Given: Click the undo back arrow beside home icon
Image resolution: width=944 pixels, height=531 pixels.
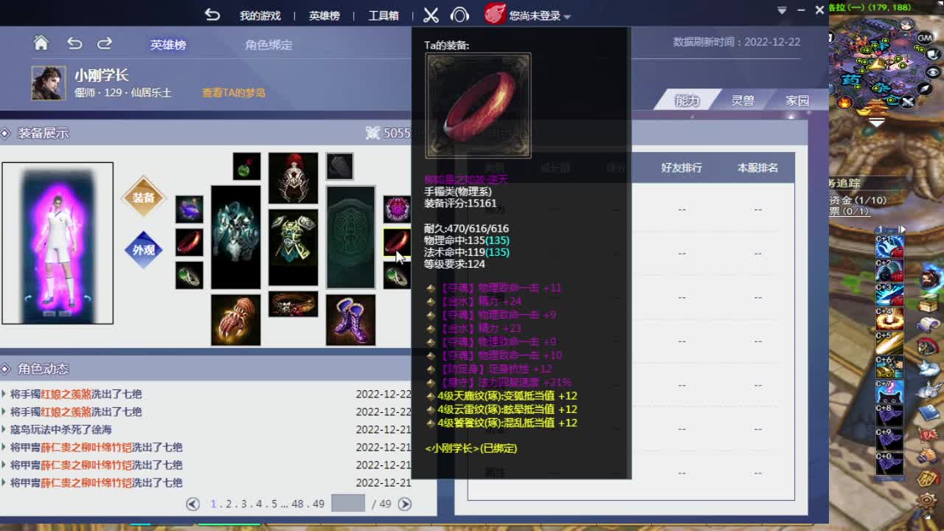Looking at the screenshot, I should 74,44.
